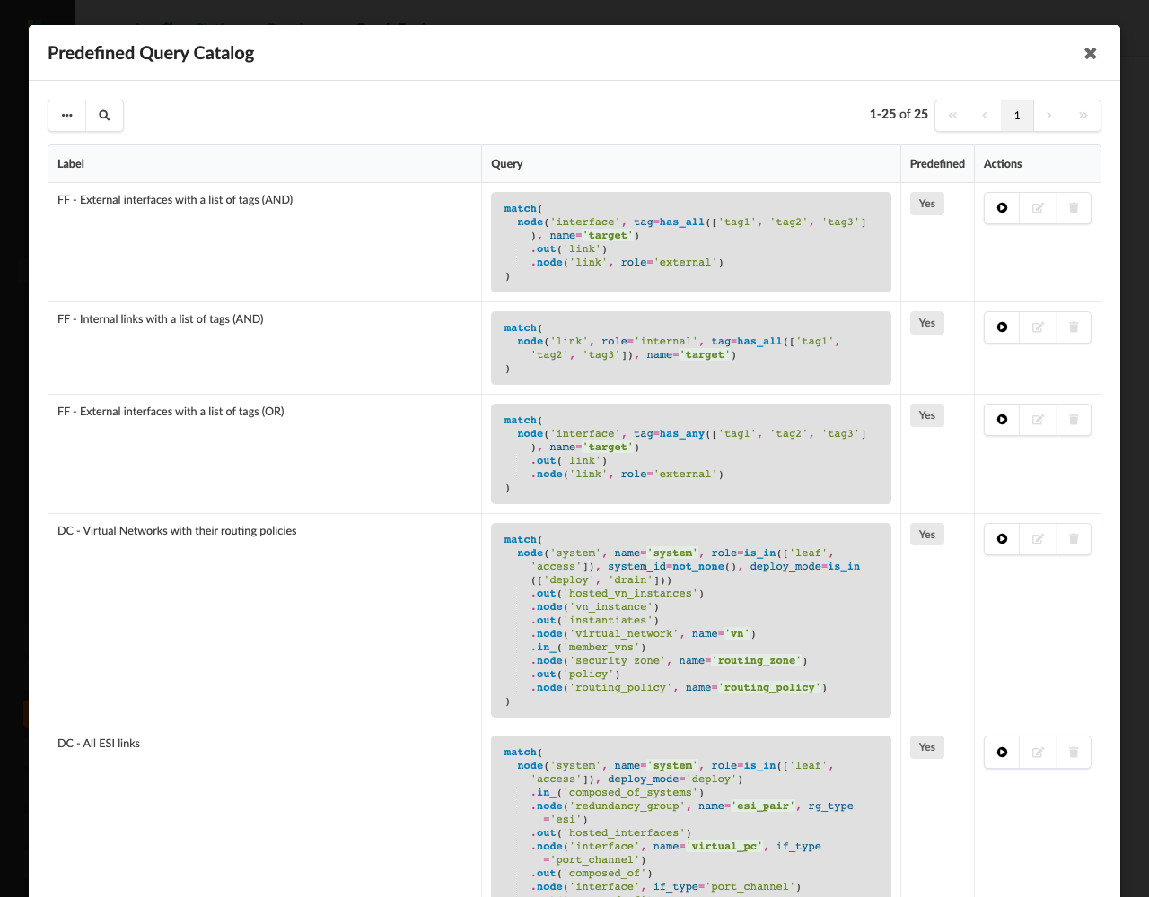
Task: Click Yes badge for All ESI links
Action: pos(927,747)
